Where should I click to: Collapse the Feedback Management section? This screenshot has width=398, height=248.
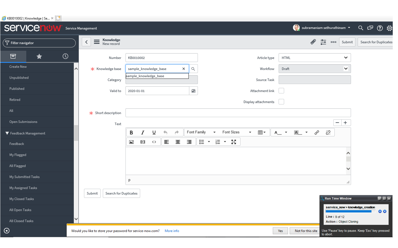[x=7, y=133]
